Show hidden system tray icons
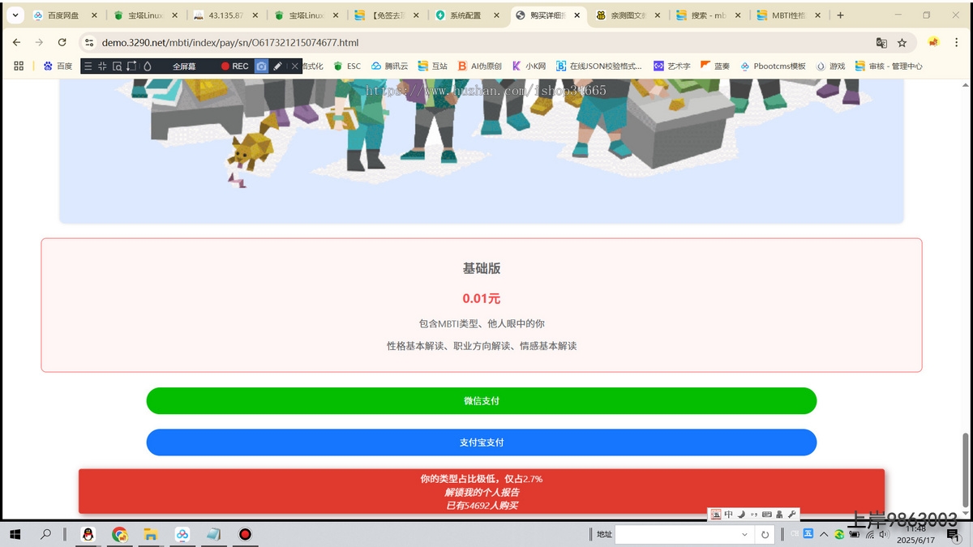Image resolution: width=973 pixels, height=547 pixels. (824, 535)
